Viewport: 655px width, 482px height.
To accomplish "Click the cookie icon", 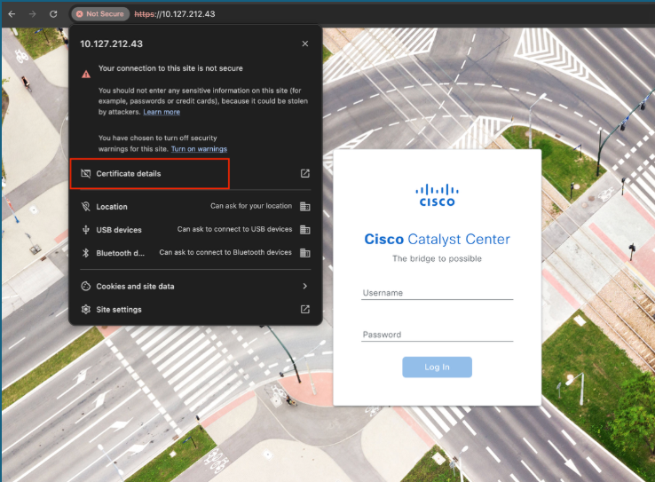I will pos(85,286).
